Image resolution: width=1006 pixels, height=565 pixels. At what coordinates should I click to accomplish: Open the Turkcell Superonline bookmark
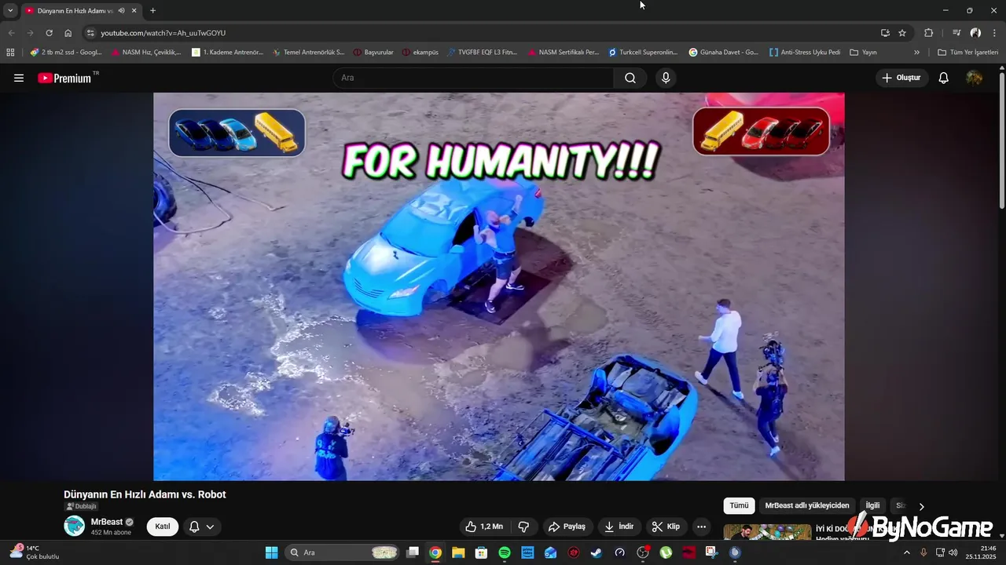[643, 53]
